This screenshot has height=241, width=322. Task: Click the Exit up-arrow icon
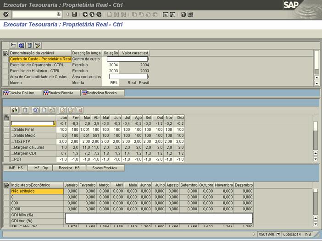point(92,14)
